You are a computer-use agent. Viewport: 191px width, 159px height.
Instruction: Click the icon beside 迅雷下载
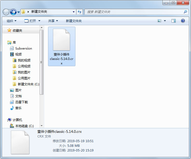click(x=12, y=102)
